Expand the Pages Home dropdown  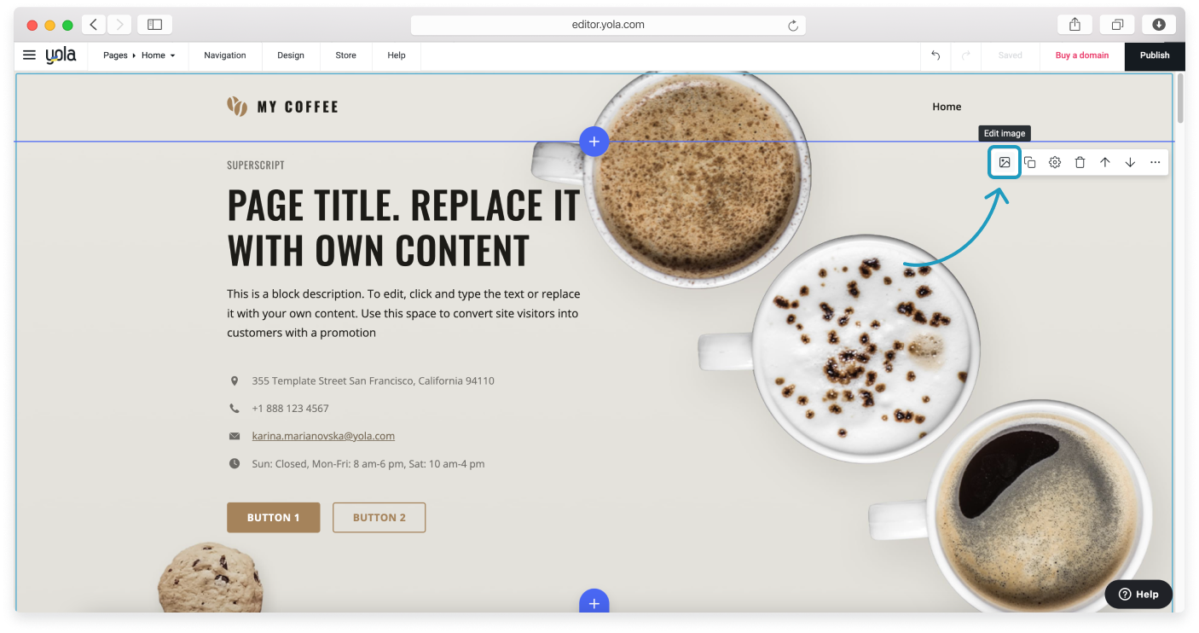click(139, 55)
